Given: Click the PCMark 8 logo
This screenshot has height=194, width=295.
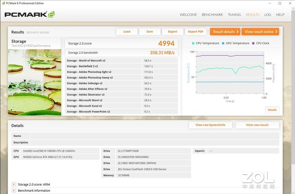Looking at the screenshot, I should (29, 14).
